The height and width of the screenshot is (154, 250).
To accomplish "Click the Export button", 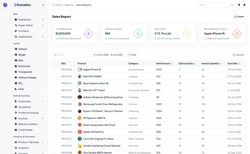I will [x=239, y=17].
